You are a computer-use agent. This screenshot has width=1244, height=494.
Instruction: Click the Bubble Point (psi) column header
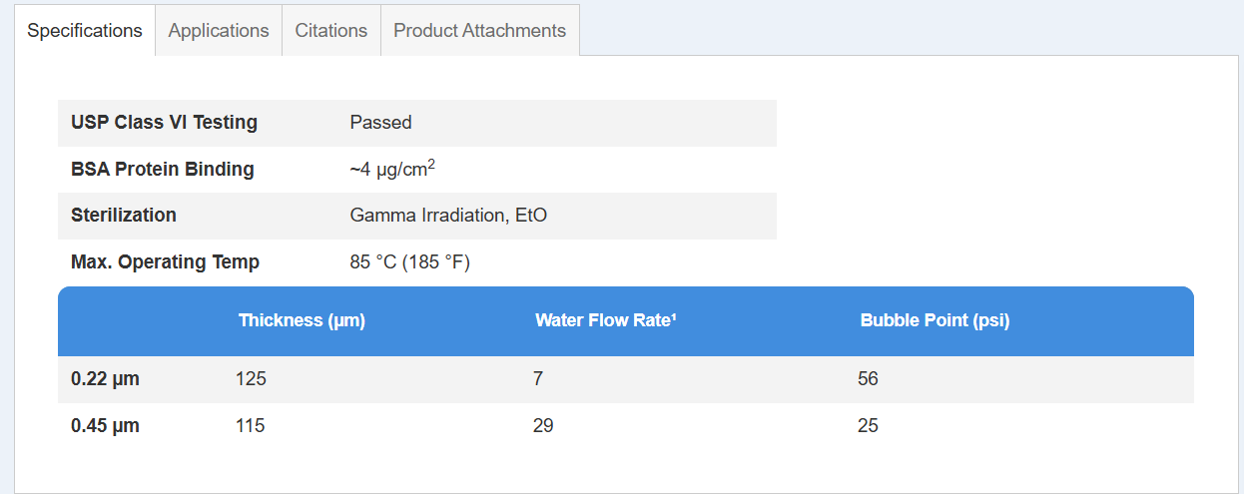[x=934, y=320]
